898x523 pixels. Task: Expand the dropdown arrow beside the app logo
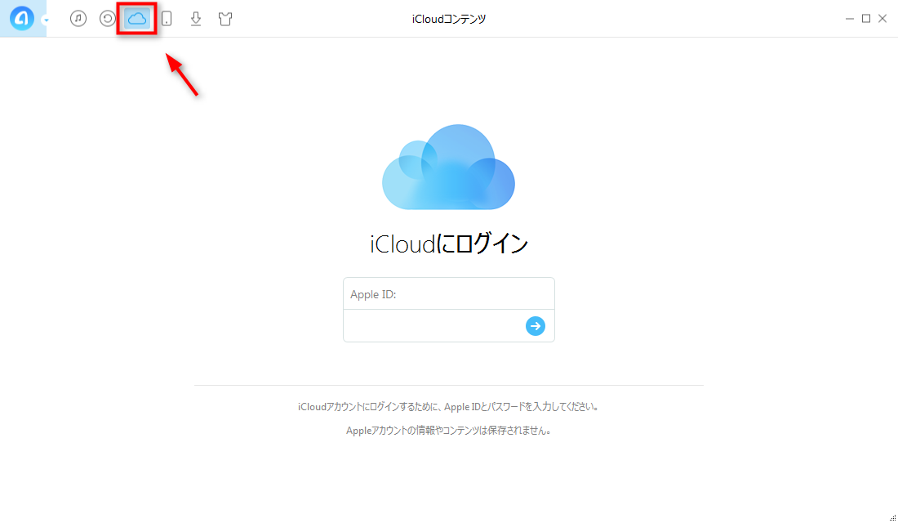pos(46,20)
